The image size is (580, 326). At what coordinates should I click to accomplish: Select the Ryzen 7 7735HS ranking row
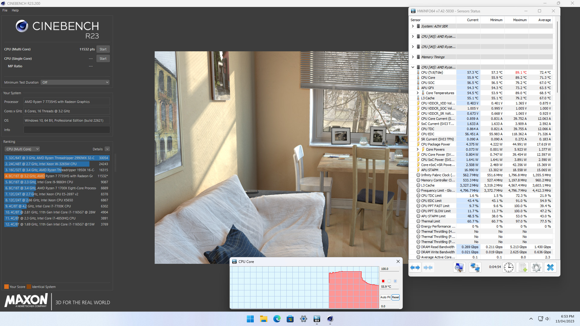click(x=57, y=176)
